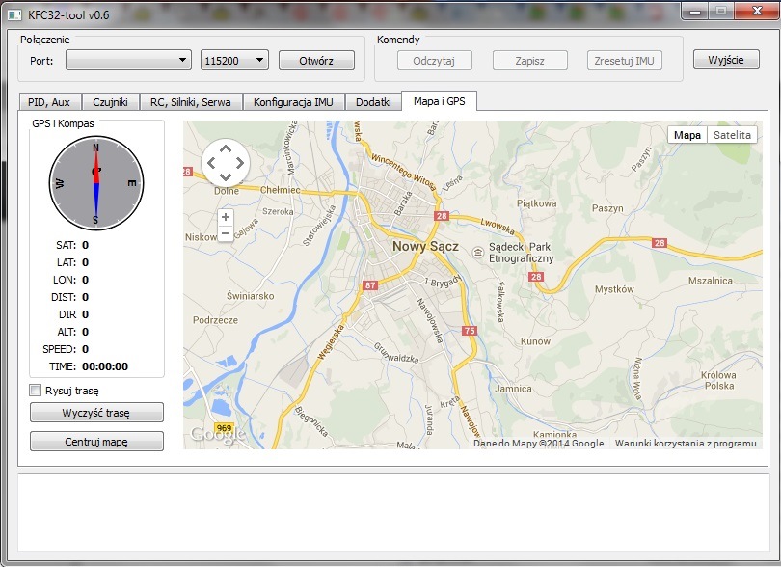This screenshot has width=781, height=567.
Task: Open the Port dropdown list
Action: click(128, 61)
